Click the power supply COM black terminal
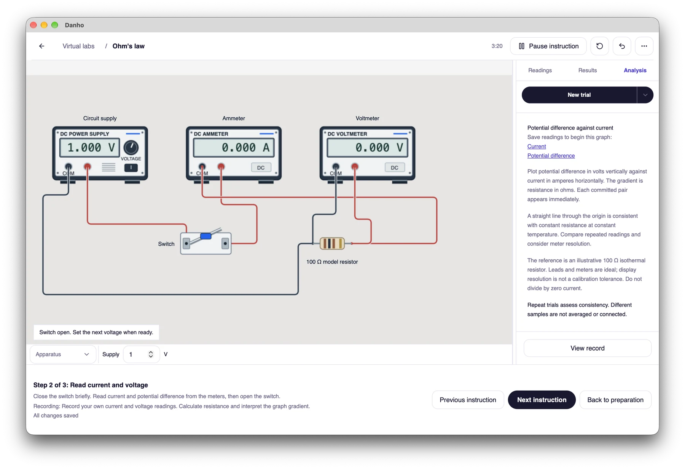This screenshot has height=469, width=685. point(68,166)
